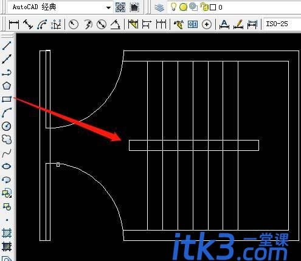The image size is (301, 261).
Task: Select the Spline tool
Action: (x=7, y=153)
